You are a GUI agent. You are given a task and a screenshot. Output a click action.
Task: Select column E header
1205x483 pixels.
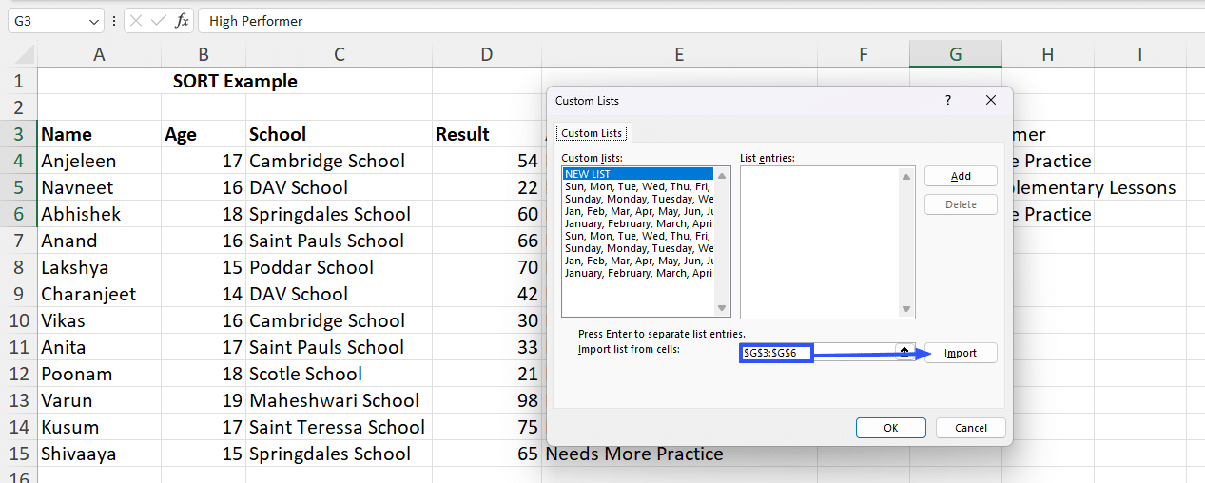(679, 55)
